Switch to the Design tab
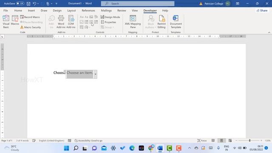 pos(57,10)
